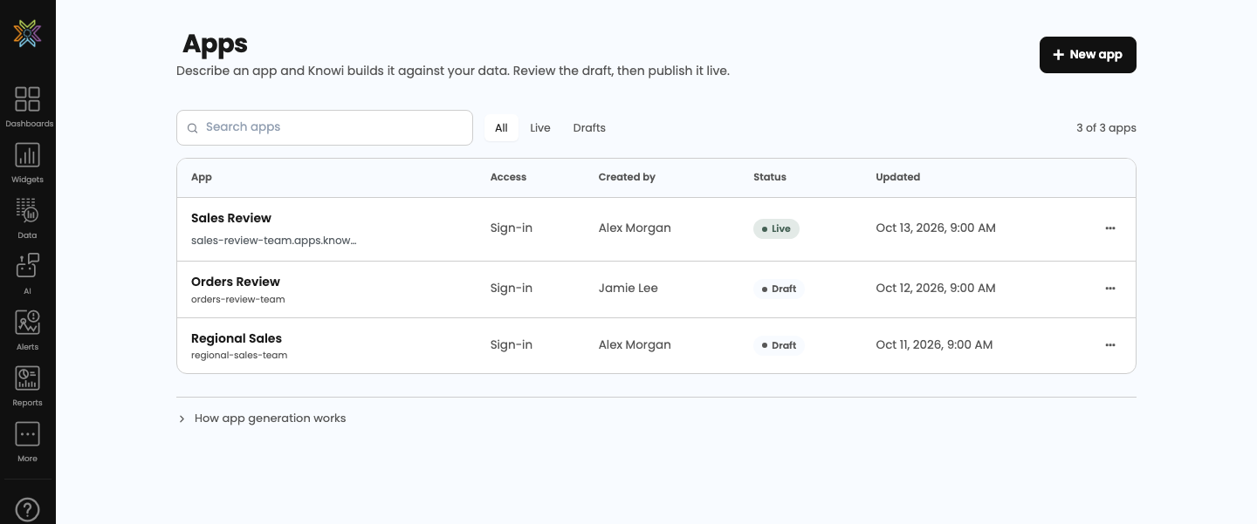Image resolution: width=1257 pixels, height=524 pixels.
Task: Click the Status column header
Action: click(x=770, y=177)
